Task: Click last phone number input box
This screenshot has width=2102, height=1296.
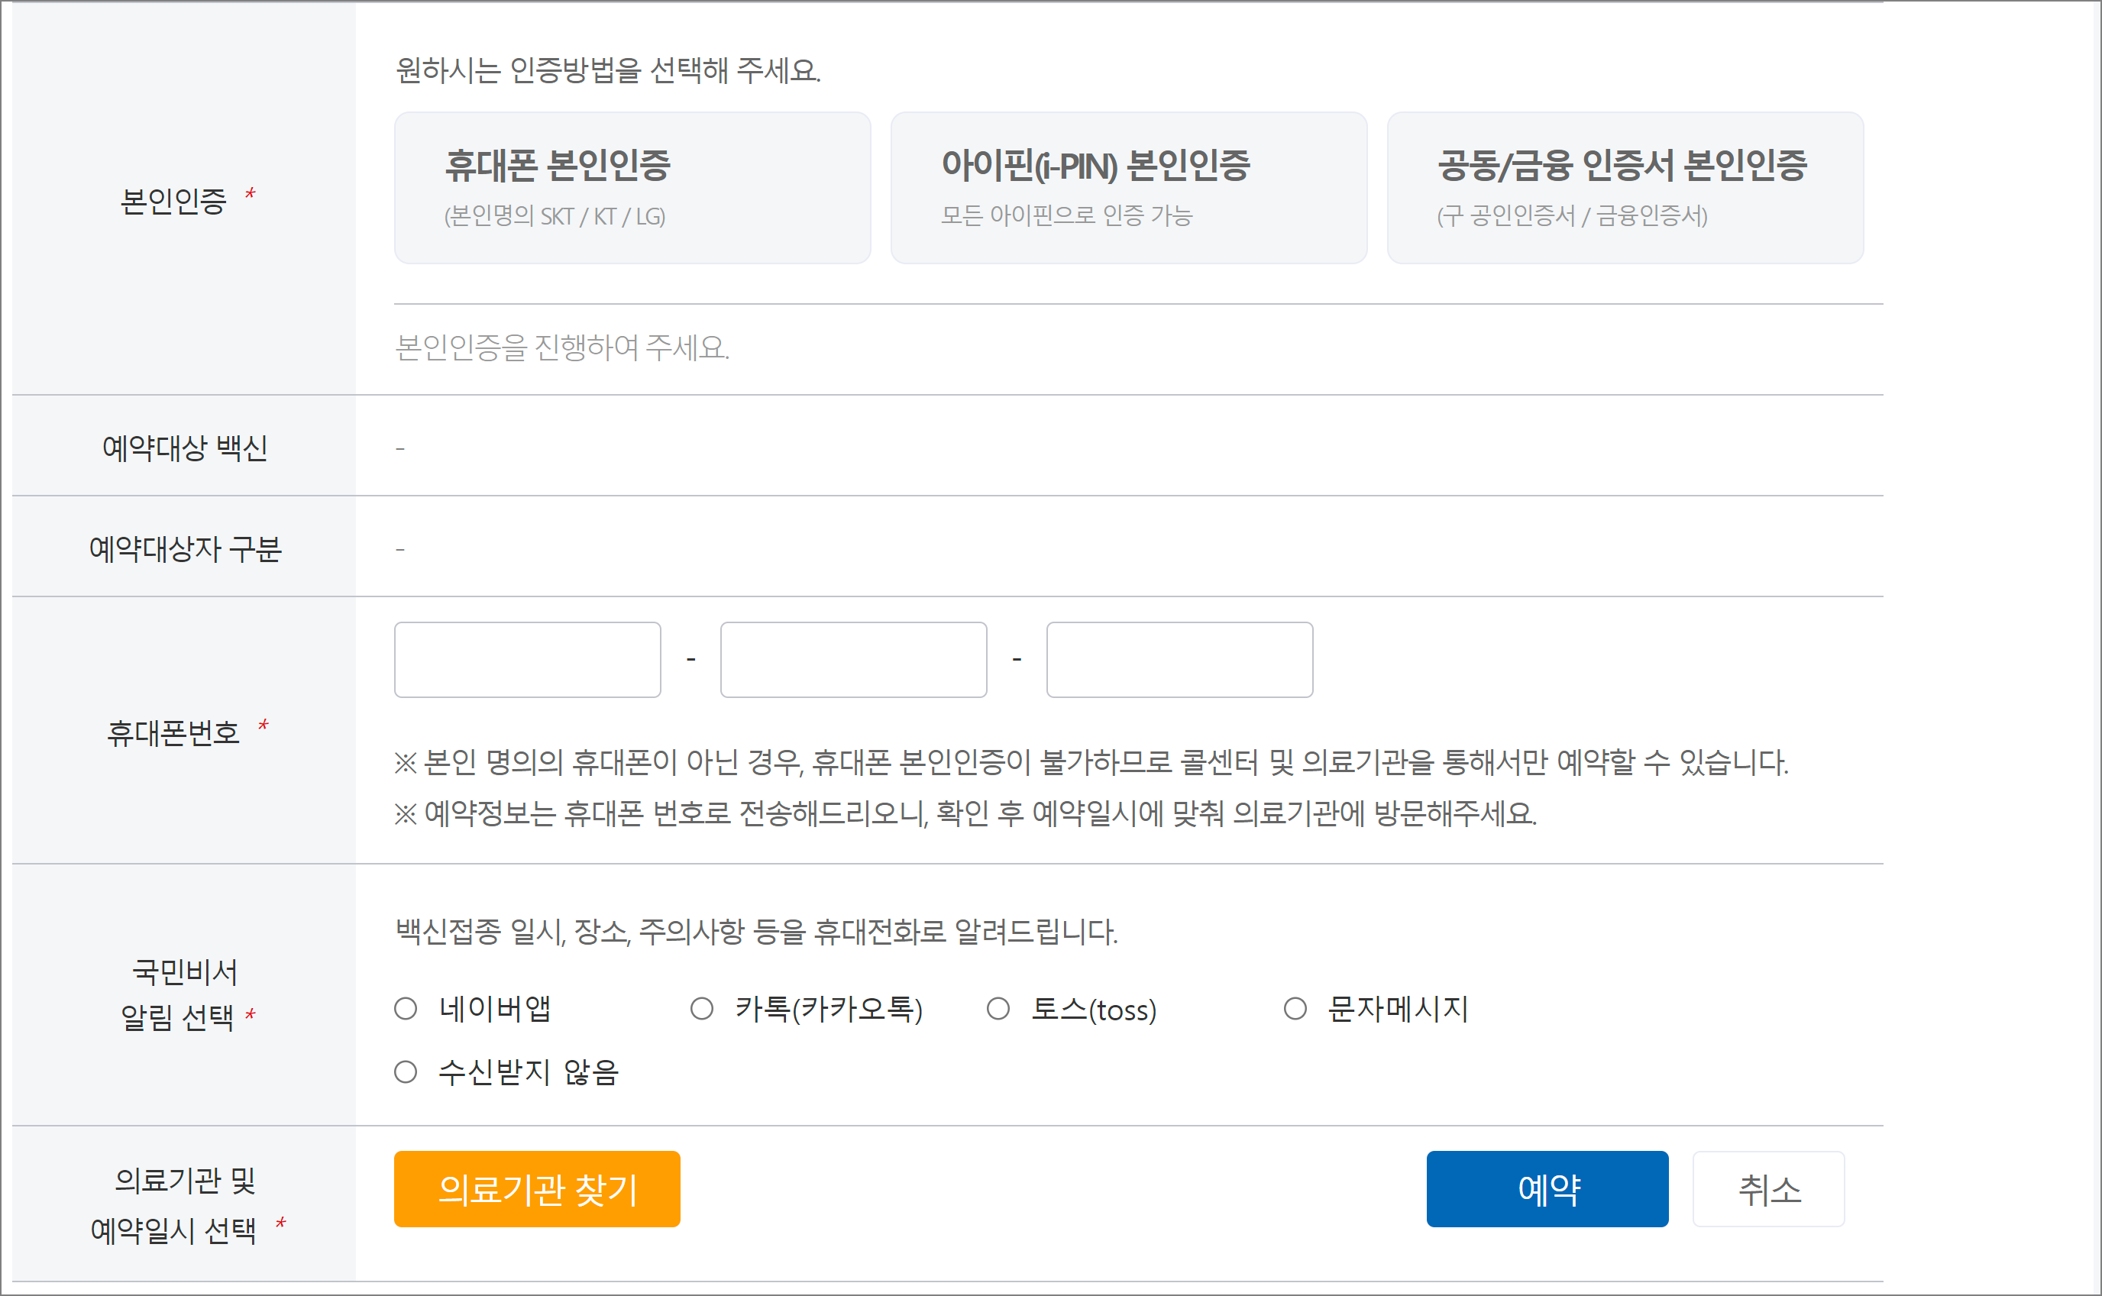Action: point(1179,659)
